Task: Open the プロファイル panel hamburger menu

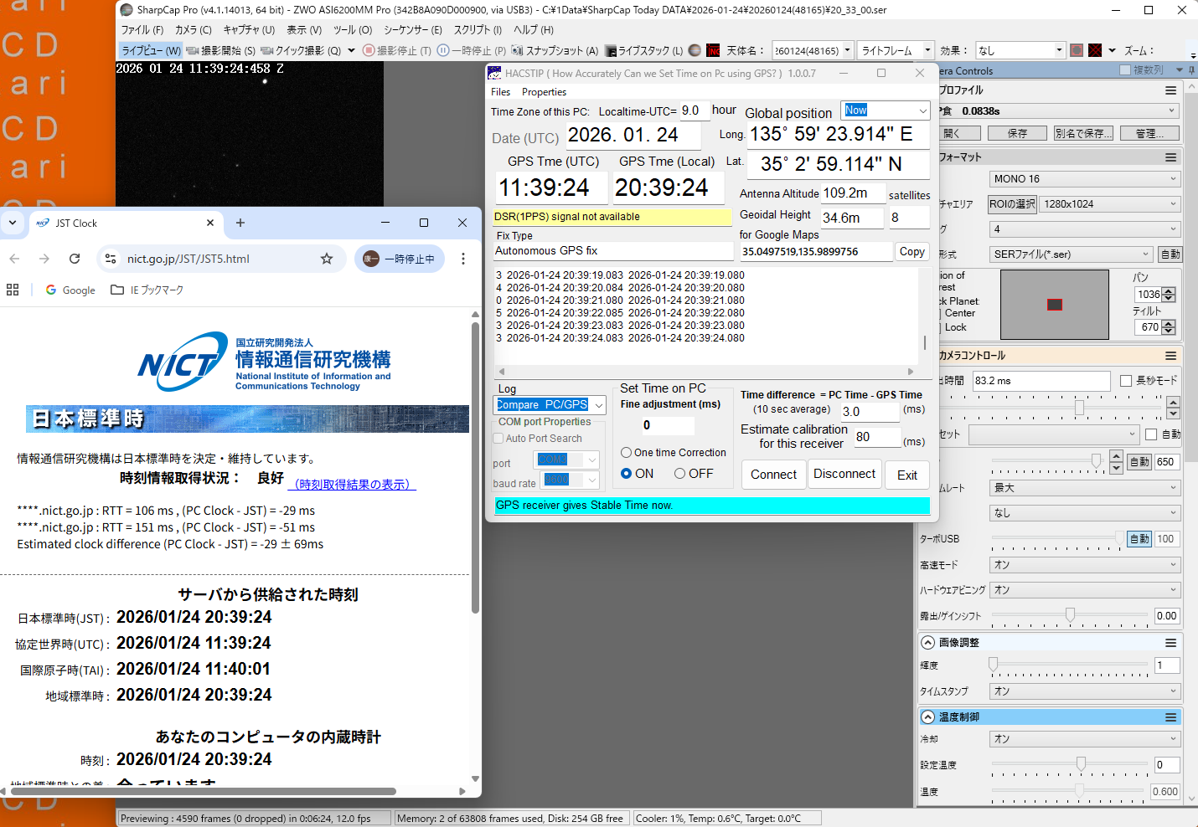Action: click(x=1170, y=90)
